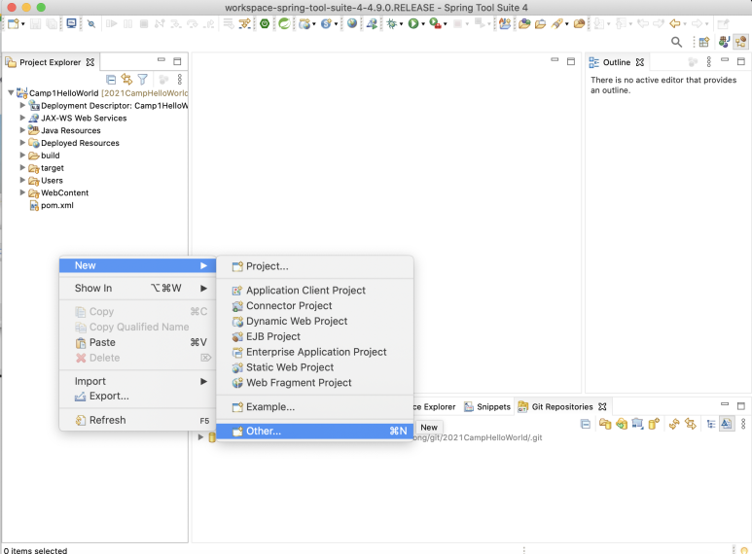
Task: Click the magnifier Quick Access search icon
Action: 677,42
